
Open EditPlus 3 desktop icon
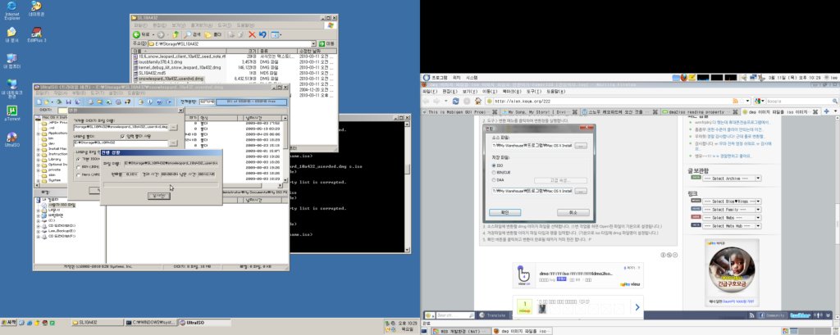tap(36, 34)
